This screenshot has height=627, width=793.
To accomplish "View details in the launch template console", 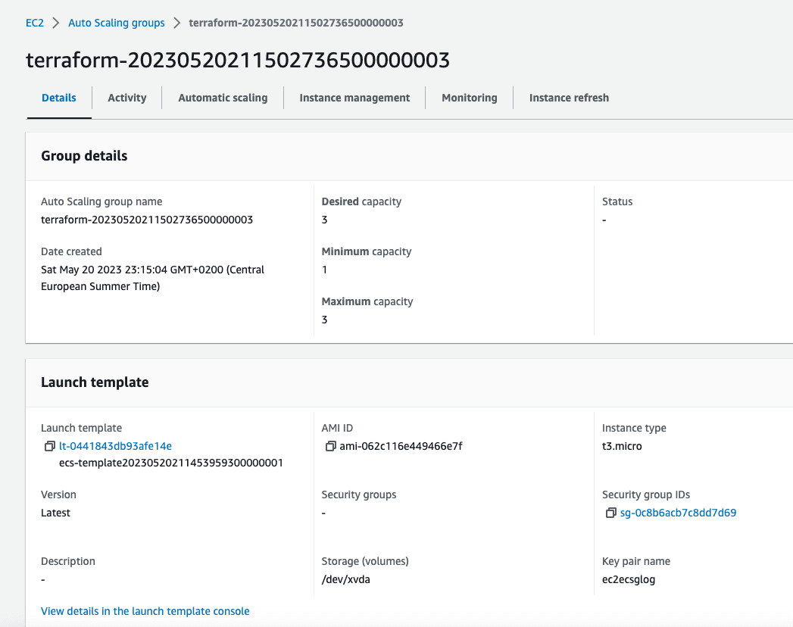I will tap(145, 611).
